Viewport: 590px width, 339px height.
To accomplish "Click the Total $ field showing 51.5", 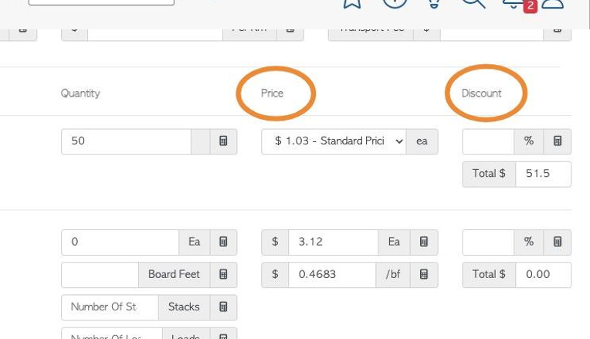I will 544,174.
